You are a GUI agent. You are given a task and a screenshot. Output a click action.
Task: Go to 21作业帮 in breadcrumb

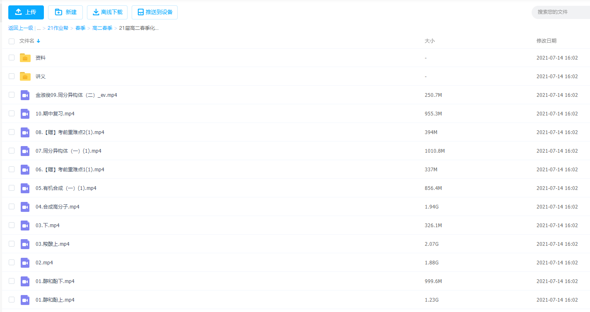point(58,29)
